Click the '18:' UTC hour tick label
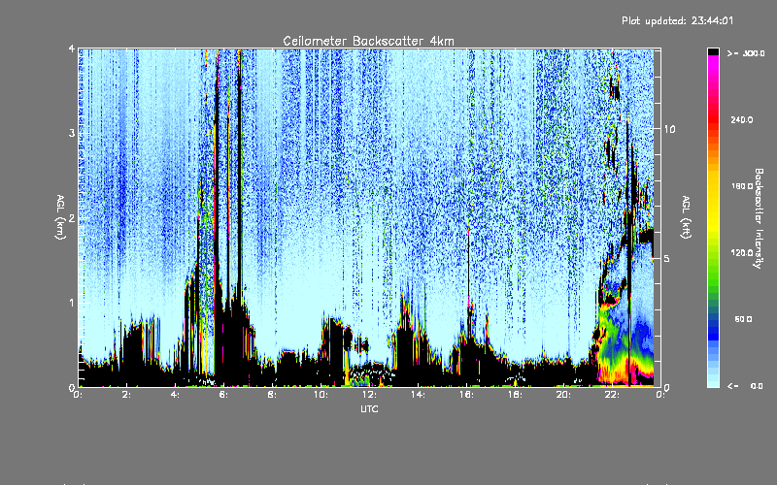Screen dimensions: 777x485 pos(515,395)
